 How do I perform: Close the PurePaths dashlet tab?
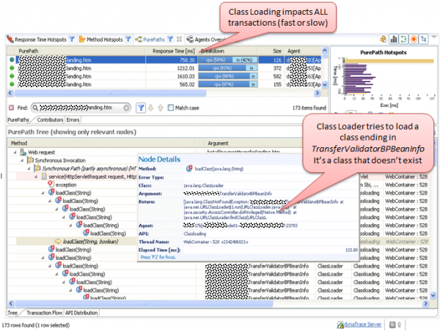(x=179, y=40)
